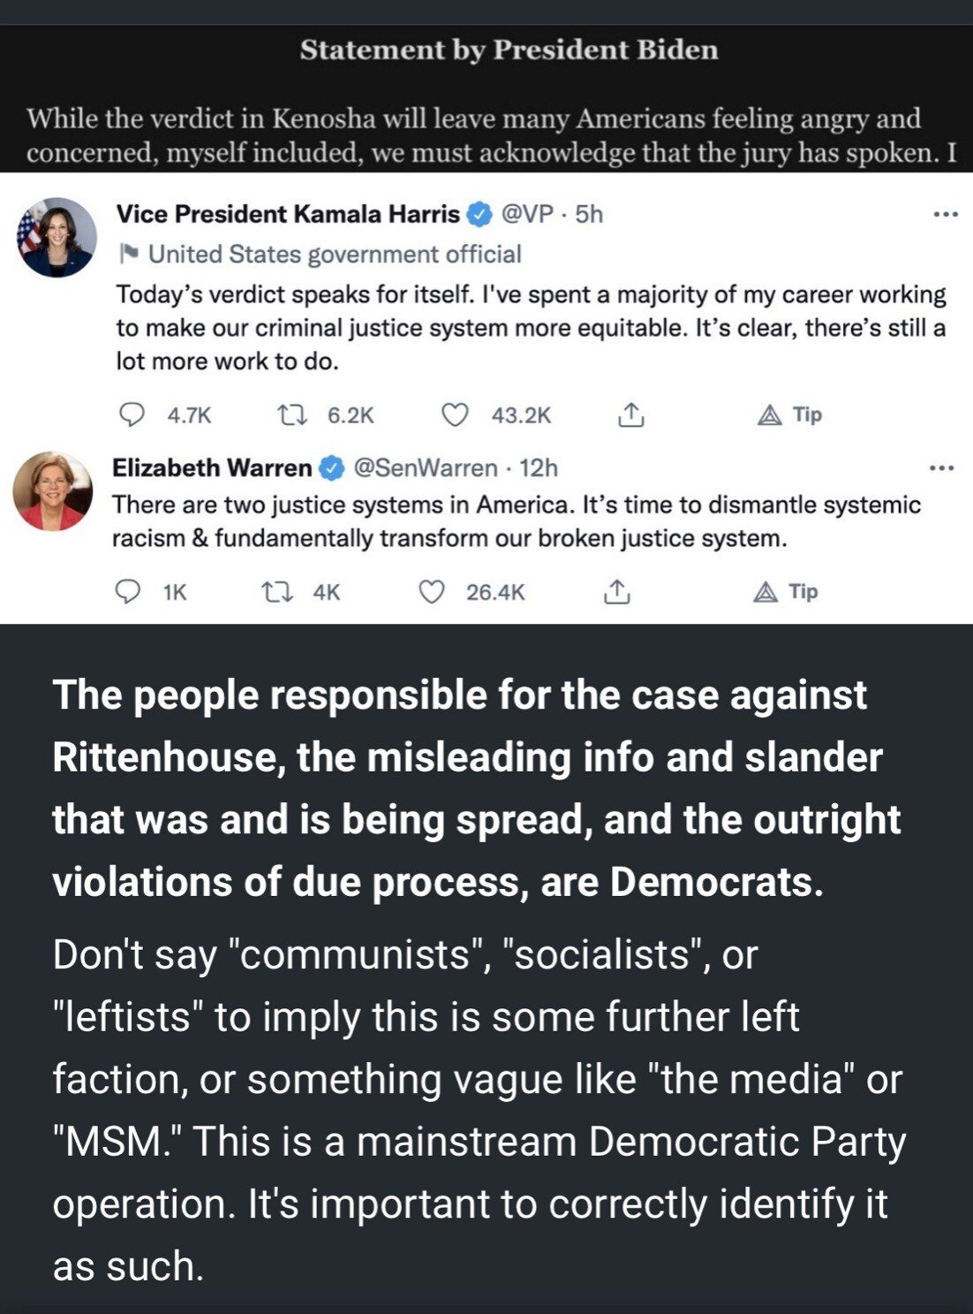Like the @SenWarren tweet with 26.4K likes
The image size is (973, 1314).
pyautogui.click(x=431, y=591)
